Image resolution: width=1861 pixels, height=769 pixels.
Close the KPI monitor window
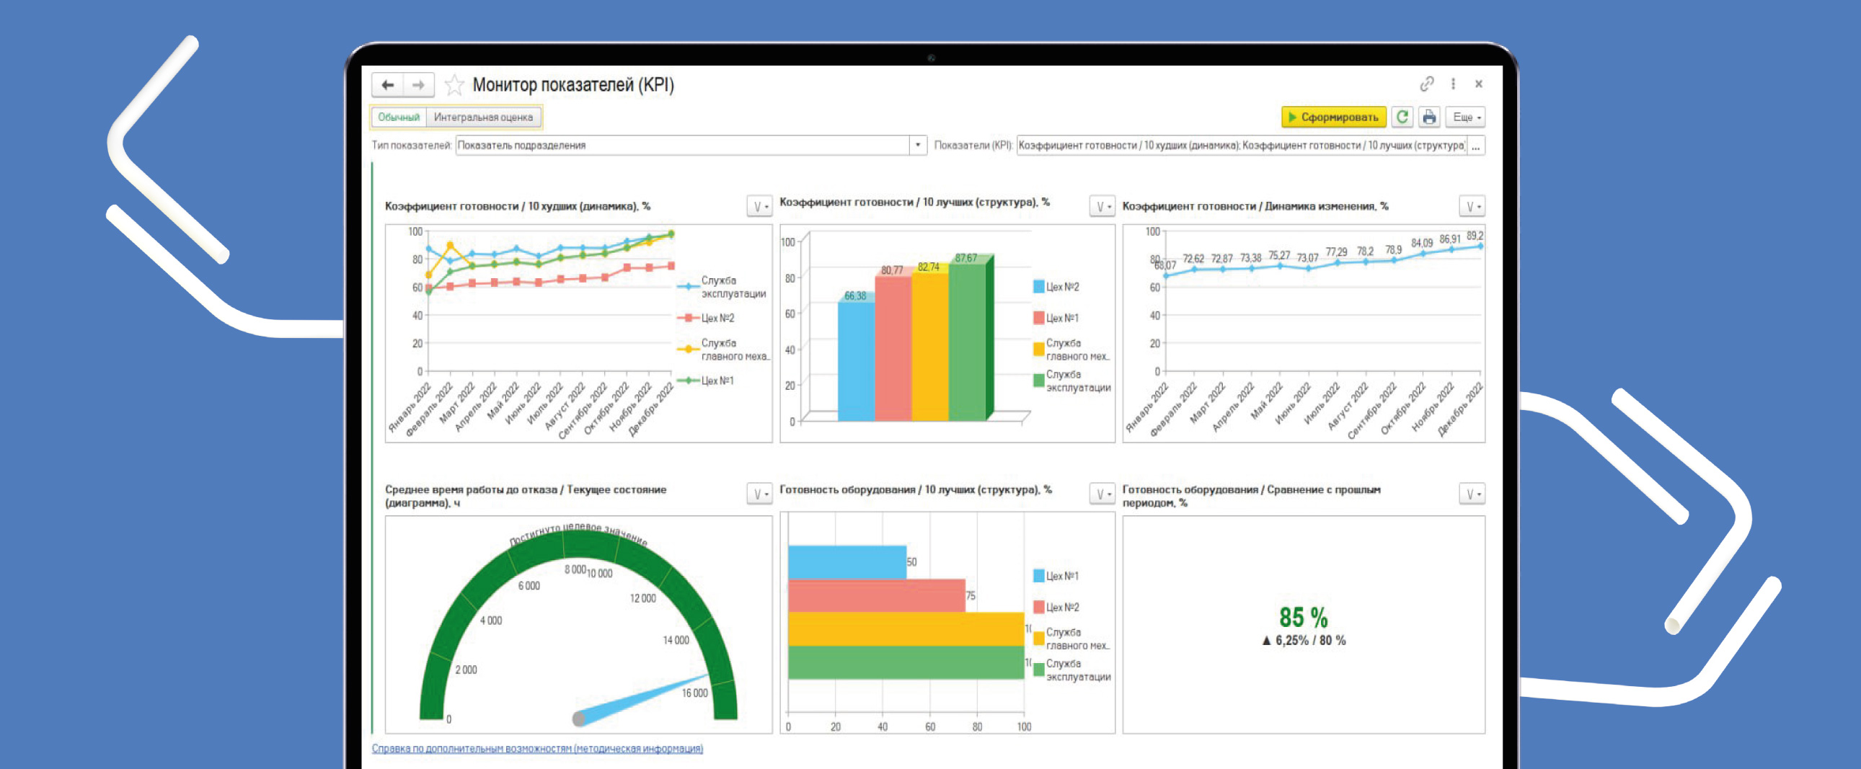pos(1479,84)
